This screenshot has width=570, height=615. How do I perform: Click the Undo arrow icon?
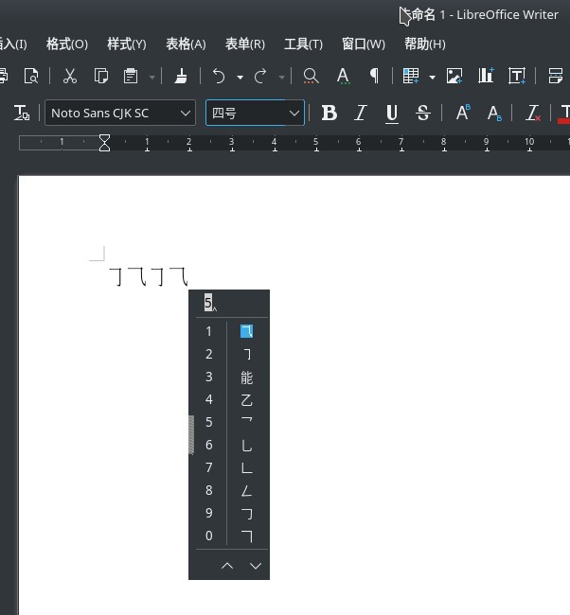click(219, 76)
